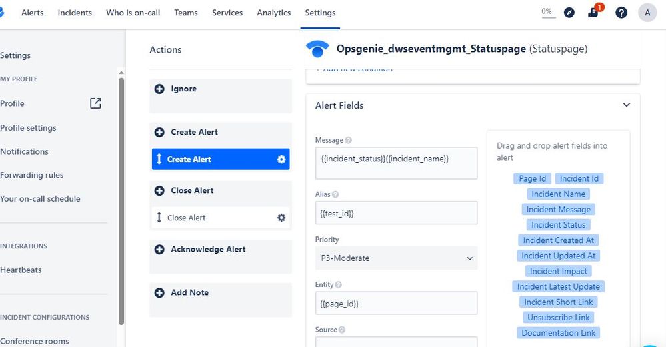
Task: Go to Who is on-call tab
Action: (x=133, y=13)
